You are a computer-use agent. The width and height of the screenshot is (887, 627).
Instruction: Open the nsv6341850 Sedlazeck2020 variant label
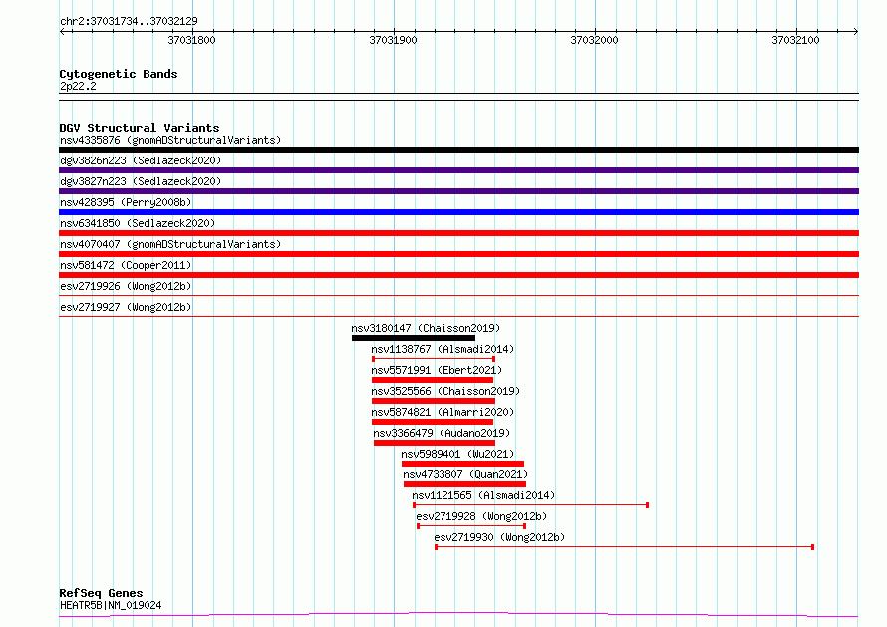pos(137,223)
